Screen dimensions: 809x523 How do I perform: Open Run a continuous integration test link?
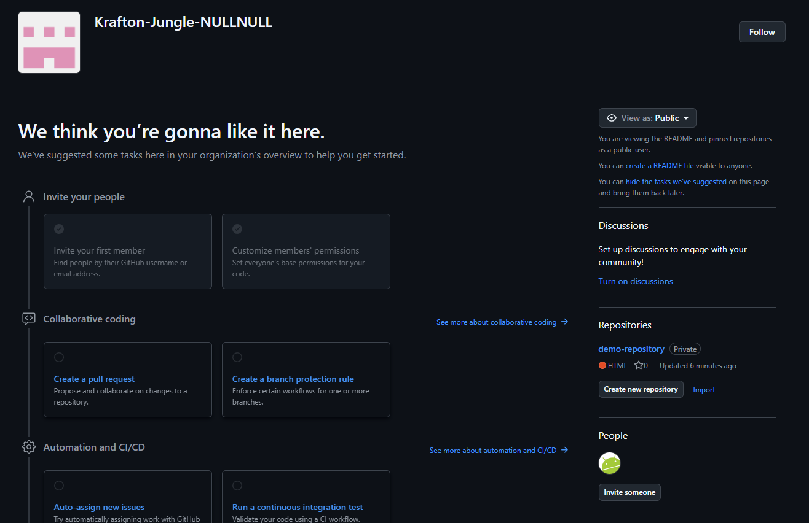point(298,507)
